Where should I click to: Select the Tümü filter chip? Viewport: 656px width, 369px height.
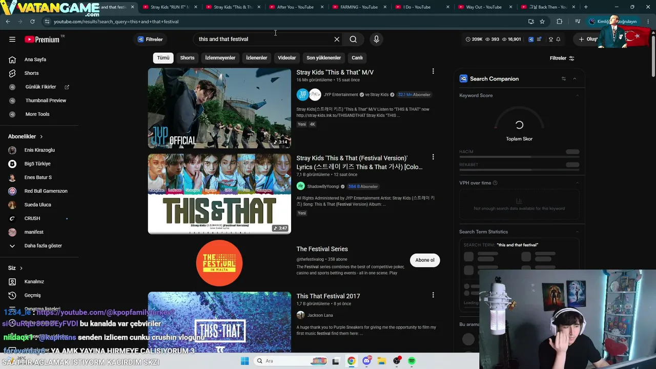pyautogui.click(x=163, y=58)
